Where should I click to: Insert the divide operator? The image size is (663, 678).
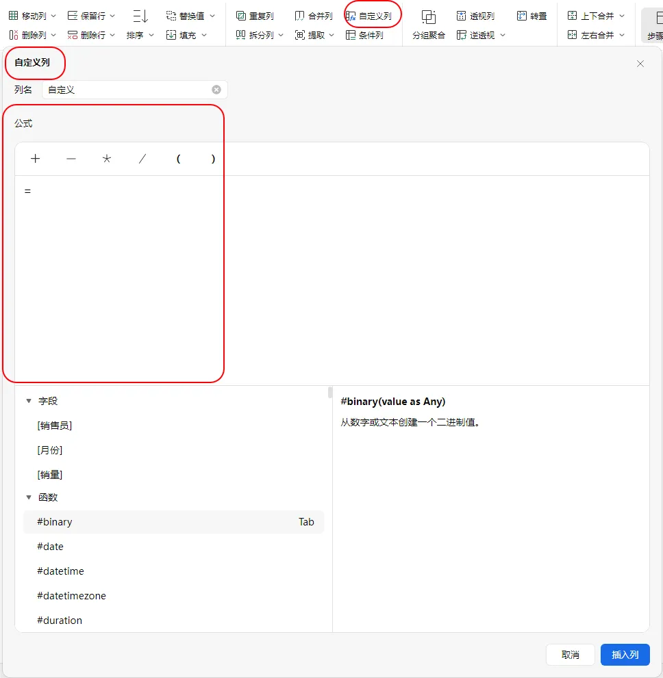[142, 159]
